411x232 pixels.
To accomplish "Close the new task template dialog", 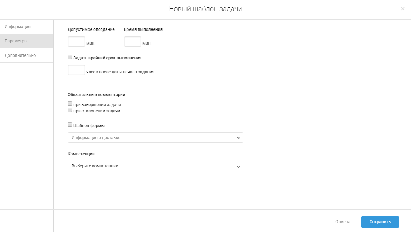I will click(x=403, y=9).
